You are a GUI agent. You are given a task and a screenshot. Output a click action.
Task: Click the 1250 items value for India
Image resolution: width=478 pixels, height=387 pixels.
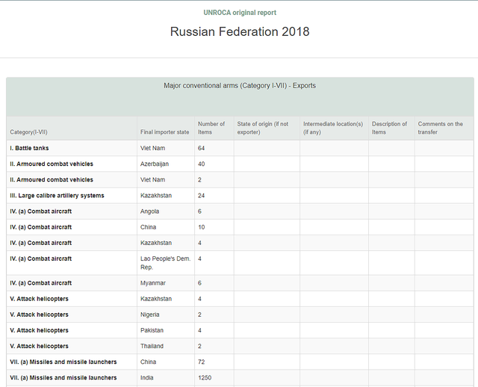click(x=205, y=377)
